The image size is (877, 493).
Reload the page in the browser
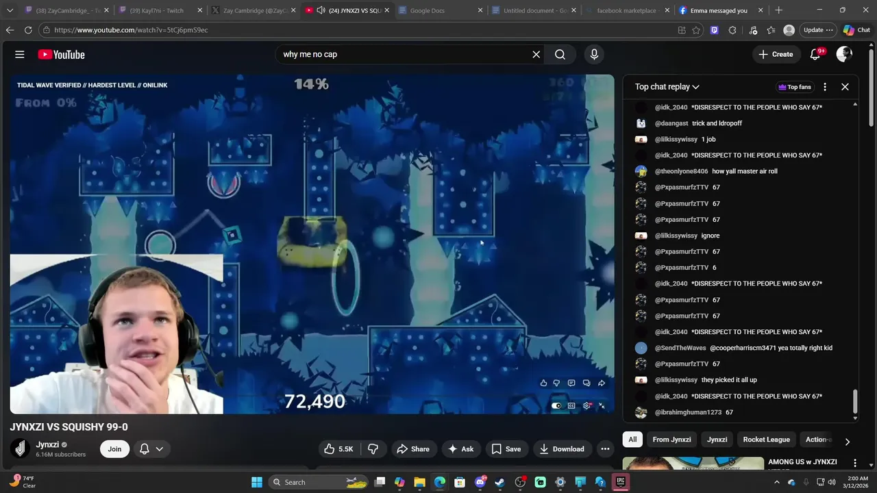pos(28,30)
